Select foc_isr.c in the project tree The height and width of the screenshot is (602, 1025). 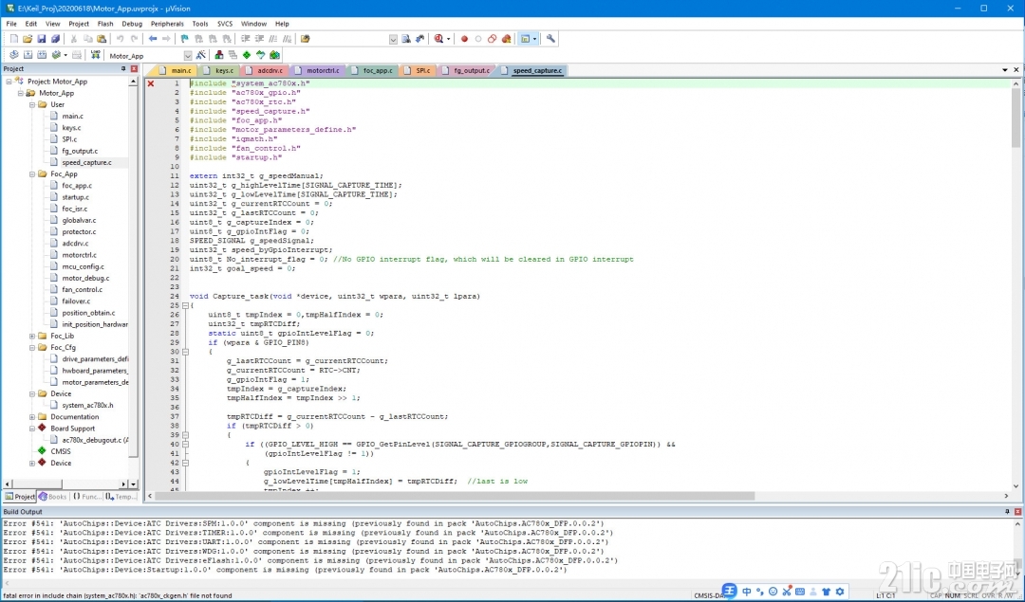click(75, 209)
